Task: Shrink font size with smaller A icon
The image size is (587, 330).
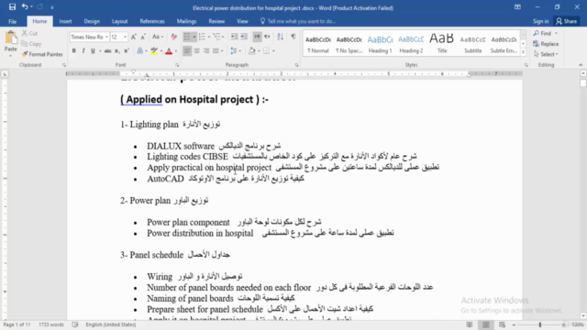Action: [143, 37]
